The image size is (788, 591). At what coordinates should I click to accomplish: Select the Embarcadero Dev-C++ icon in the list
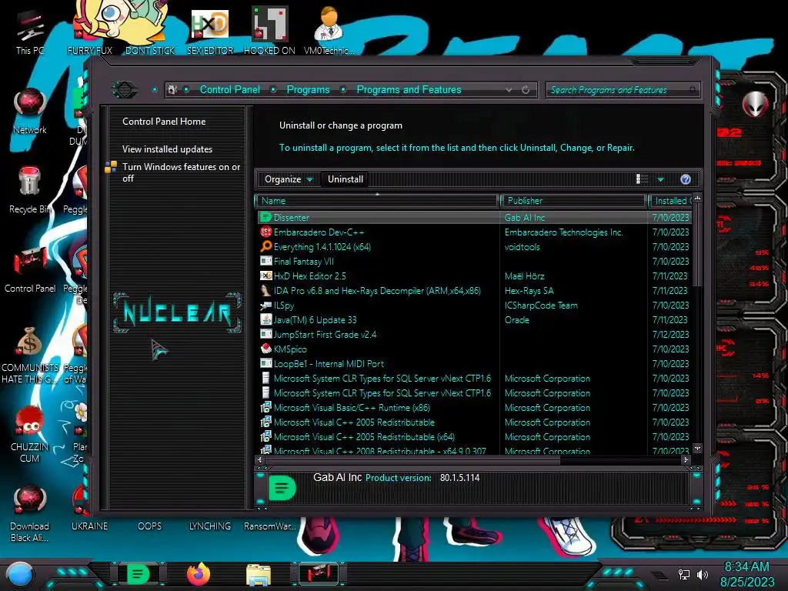tap(265, 232)
